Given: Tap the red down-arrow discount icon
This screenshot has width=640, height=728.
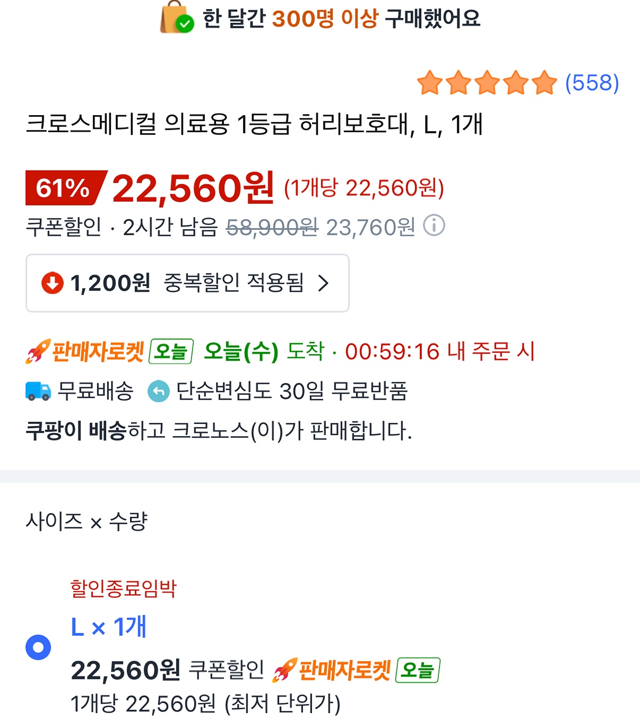Looking at the screenshot, I should [x=52, y=283].
